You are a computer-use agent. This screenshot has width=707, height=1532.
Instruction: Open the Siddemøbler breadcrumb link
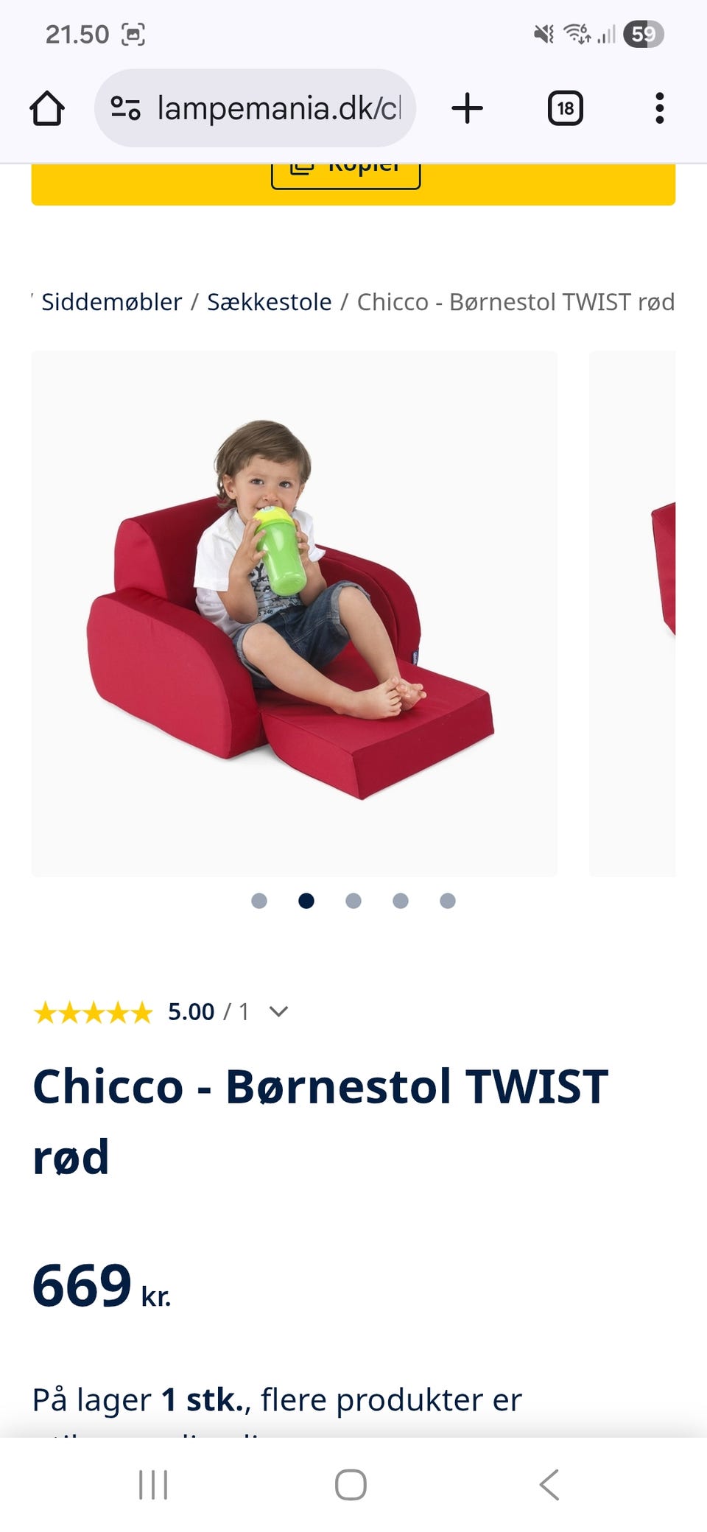pyautogui.click(x=111, y=302)
